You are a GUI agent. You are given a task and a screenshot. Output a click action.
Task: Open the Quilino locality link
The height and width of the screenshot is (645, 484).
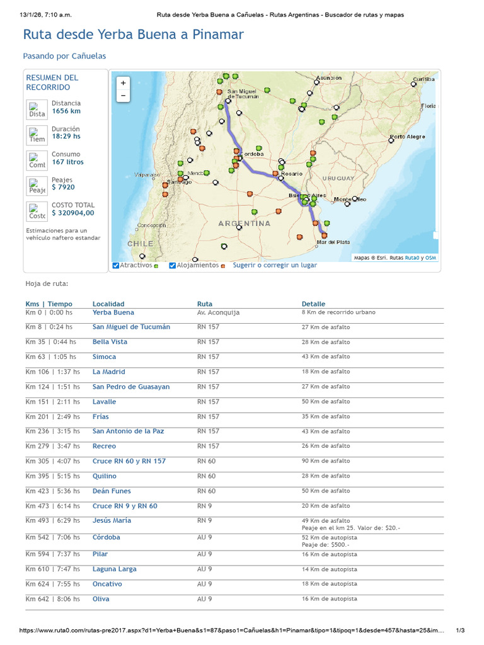click(x=105, y=476)
